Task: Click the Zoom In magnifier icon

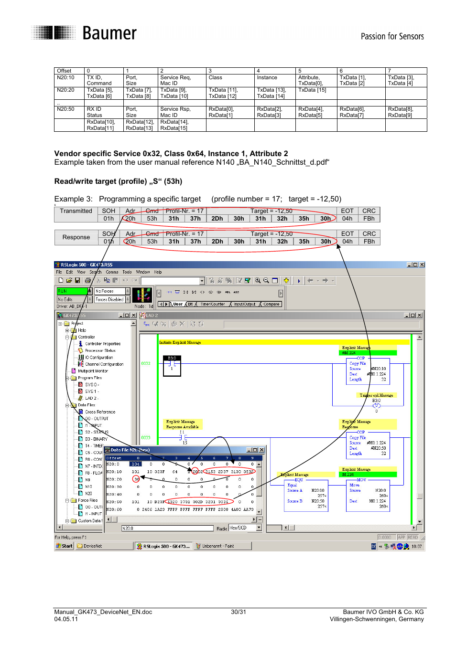Action: (x=258, y=281)
